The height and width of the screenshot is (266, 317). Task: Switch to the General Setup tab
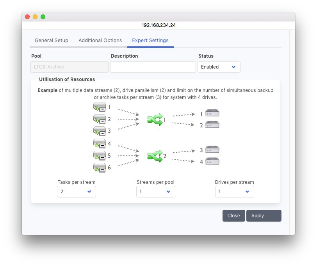[52, 41]
